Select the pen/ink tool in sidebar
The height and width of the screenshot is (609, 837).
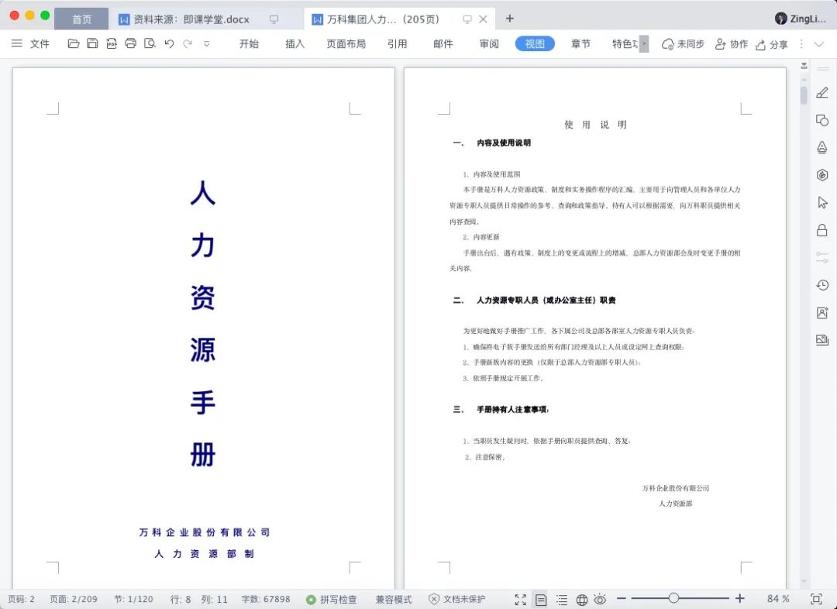pyautogui.click(x=822, y=93)
